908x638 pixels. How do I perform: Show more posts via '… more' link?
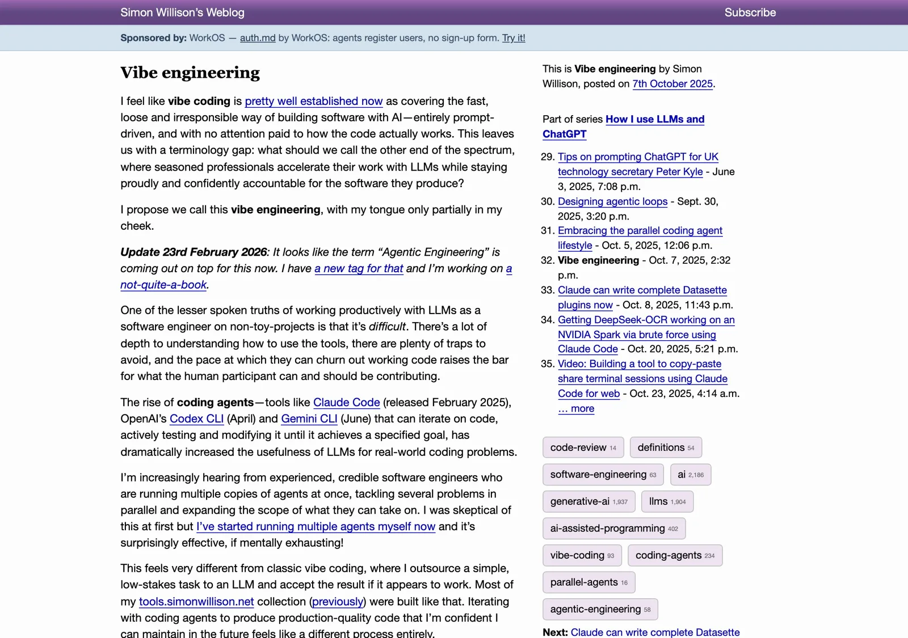(x=576, y=408)
